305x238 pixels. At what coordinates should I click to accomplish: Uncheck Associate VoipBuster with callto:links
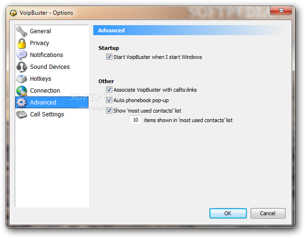point(109,90)
